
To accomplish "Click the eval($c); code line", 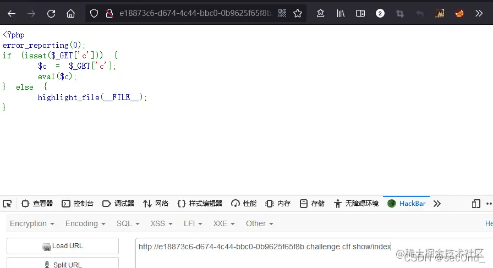I will (57, 76).
